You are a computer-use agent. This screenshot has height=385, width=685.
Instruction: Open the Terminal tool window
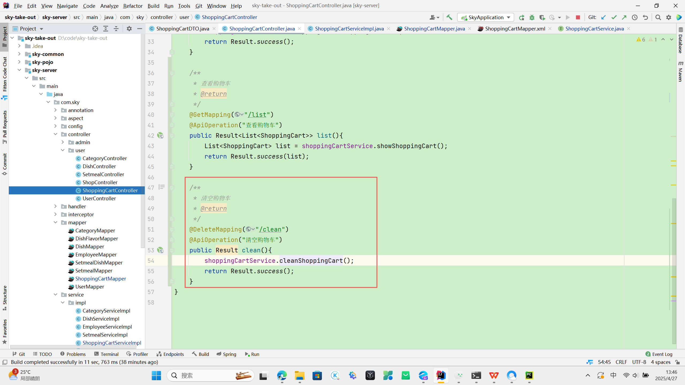106,354
